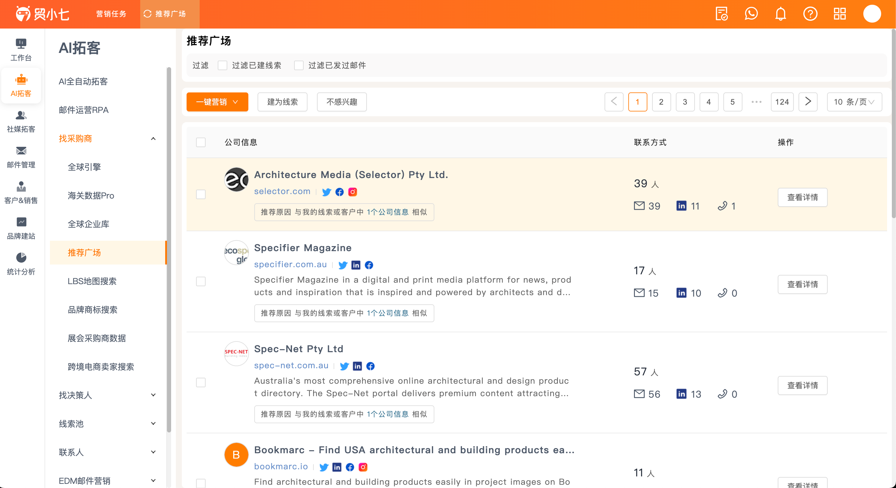The width and height of the screenshot is (896, 488).
Task: Open LinkedIn for Bookmarc
Action: click(x=337, y=467)
